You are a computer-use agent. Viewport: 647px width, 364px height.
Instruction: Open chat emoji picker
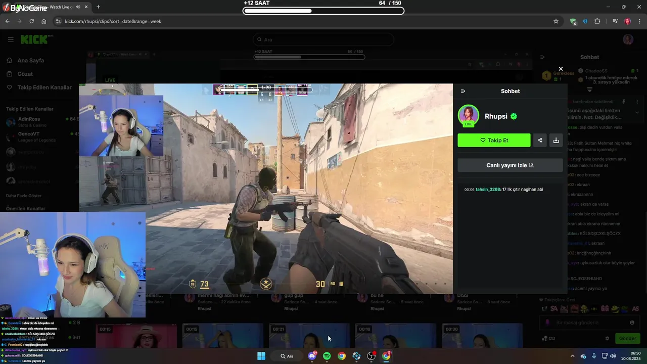point(632,323)
